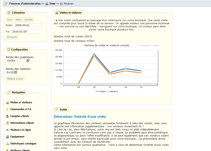Click the Visites et visiteurs header icon

click(57, 13)
